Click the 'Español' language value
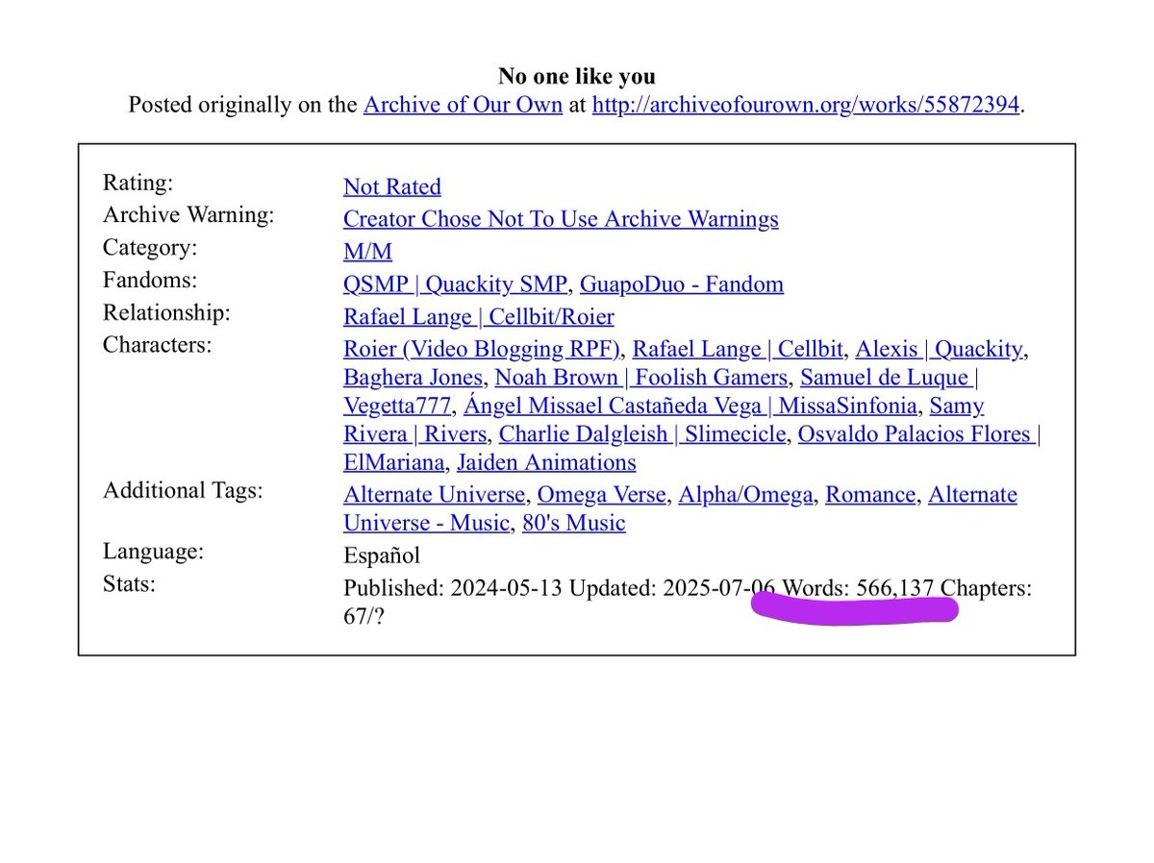This screenshot has width=1154, height=863. coord(382,555)
